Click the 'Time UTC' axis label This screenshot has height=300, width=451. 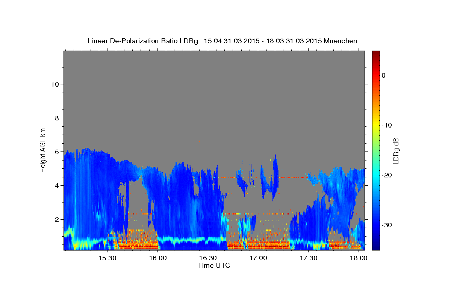click(214, 265)
